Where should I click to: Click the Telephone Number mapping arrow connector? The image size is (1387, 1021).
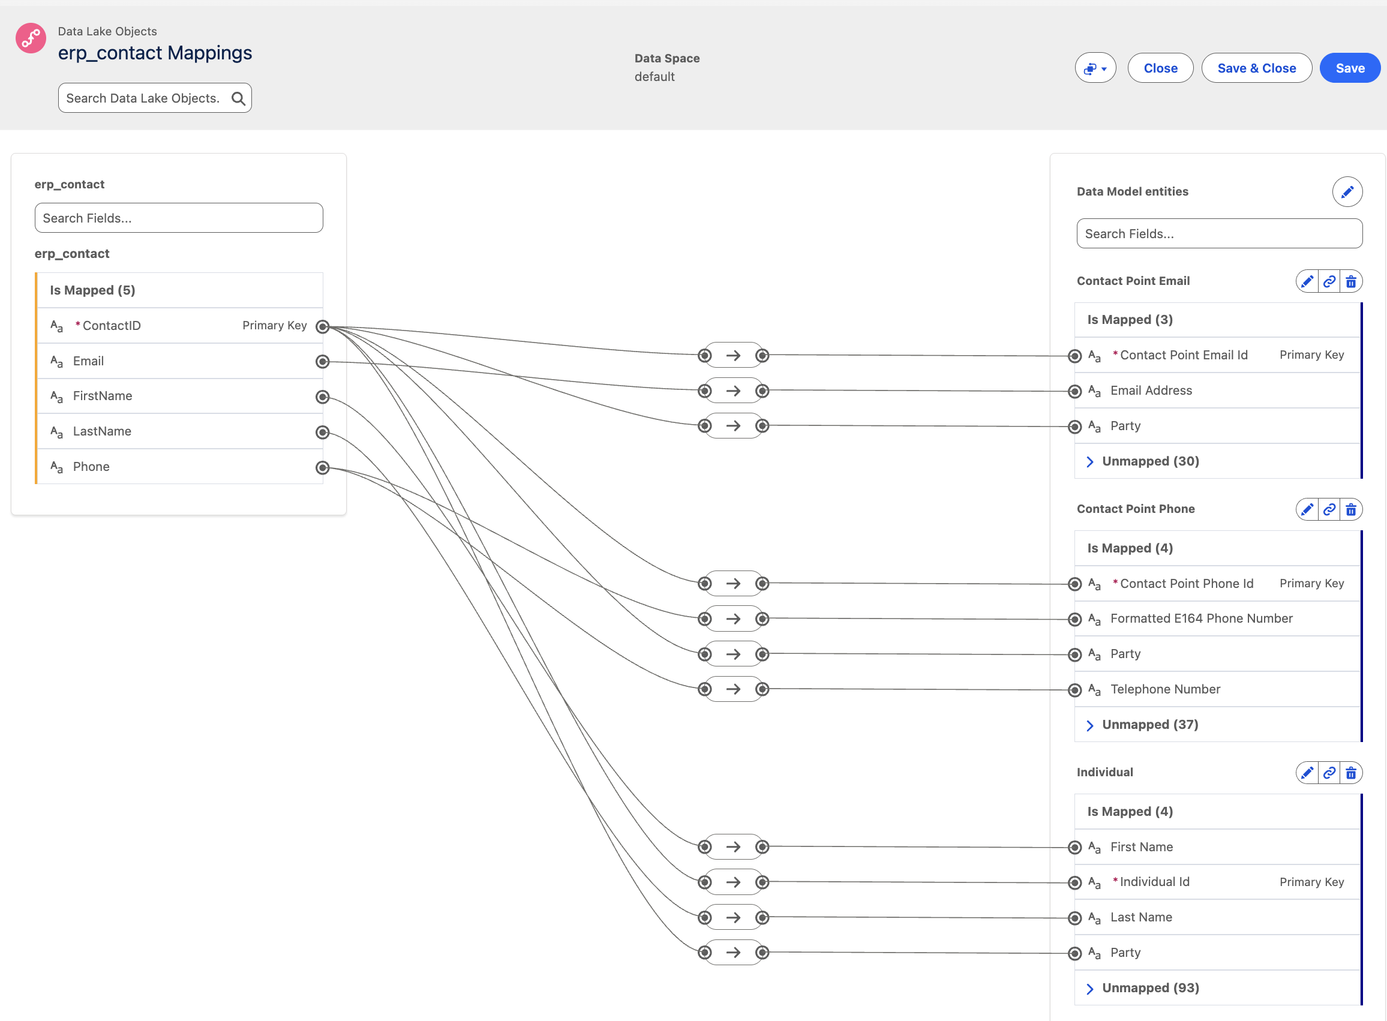click(x=733, y=689)
